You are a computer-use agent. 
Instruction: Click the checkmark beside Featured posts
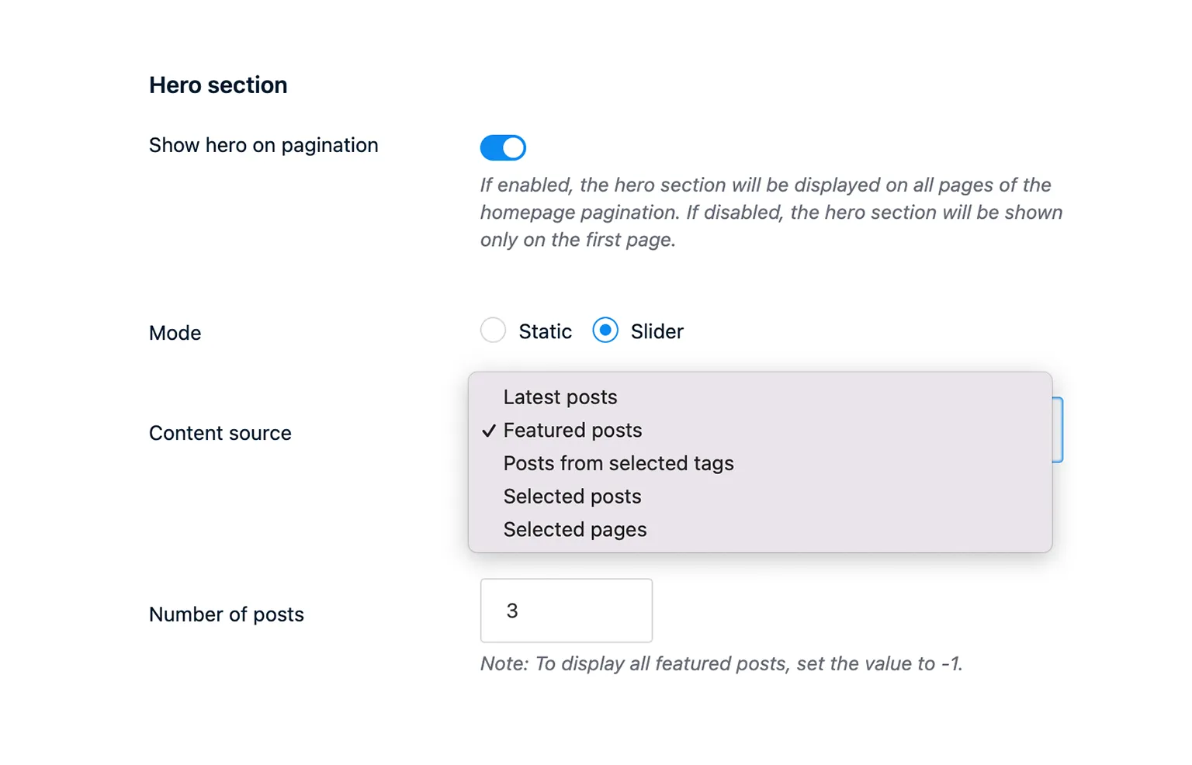487,431
